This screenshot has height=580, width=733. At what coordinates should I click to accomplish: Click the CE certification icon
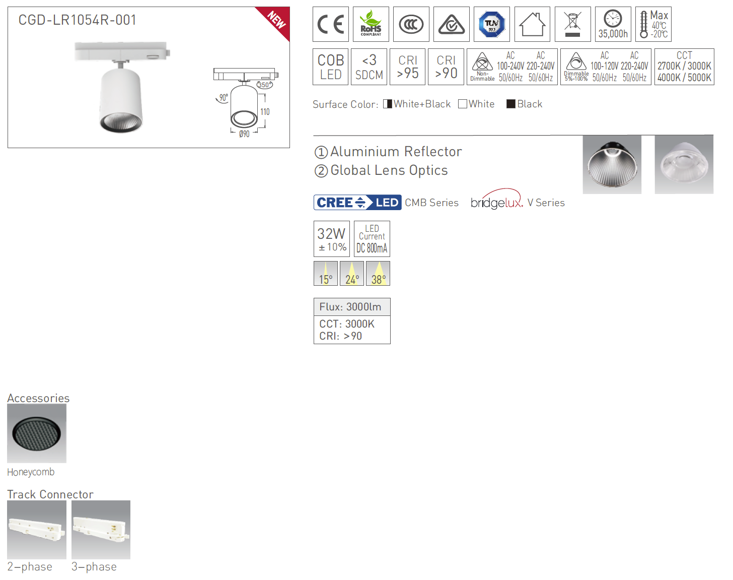(x=331, y=24)
